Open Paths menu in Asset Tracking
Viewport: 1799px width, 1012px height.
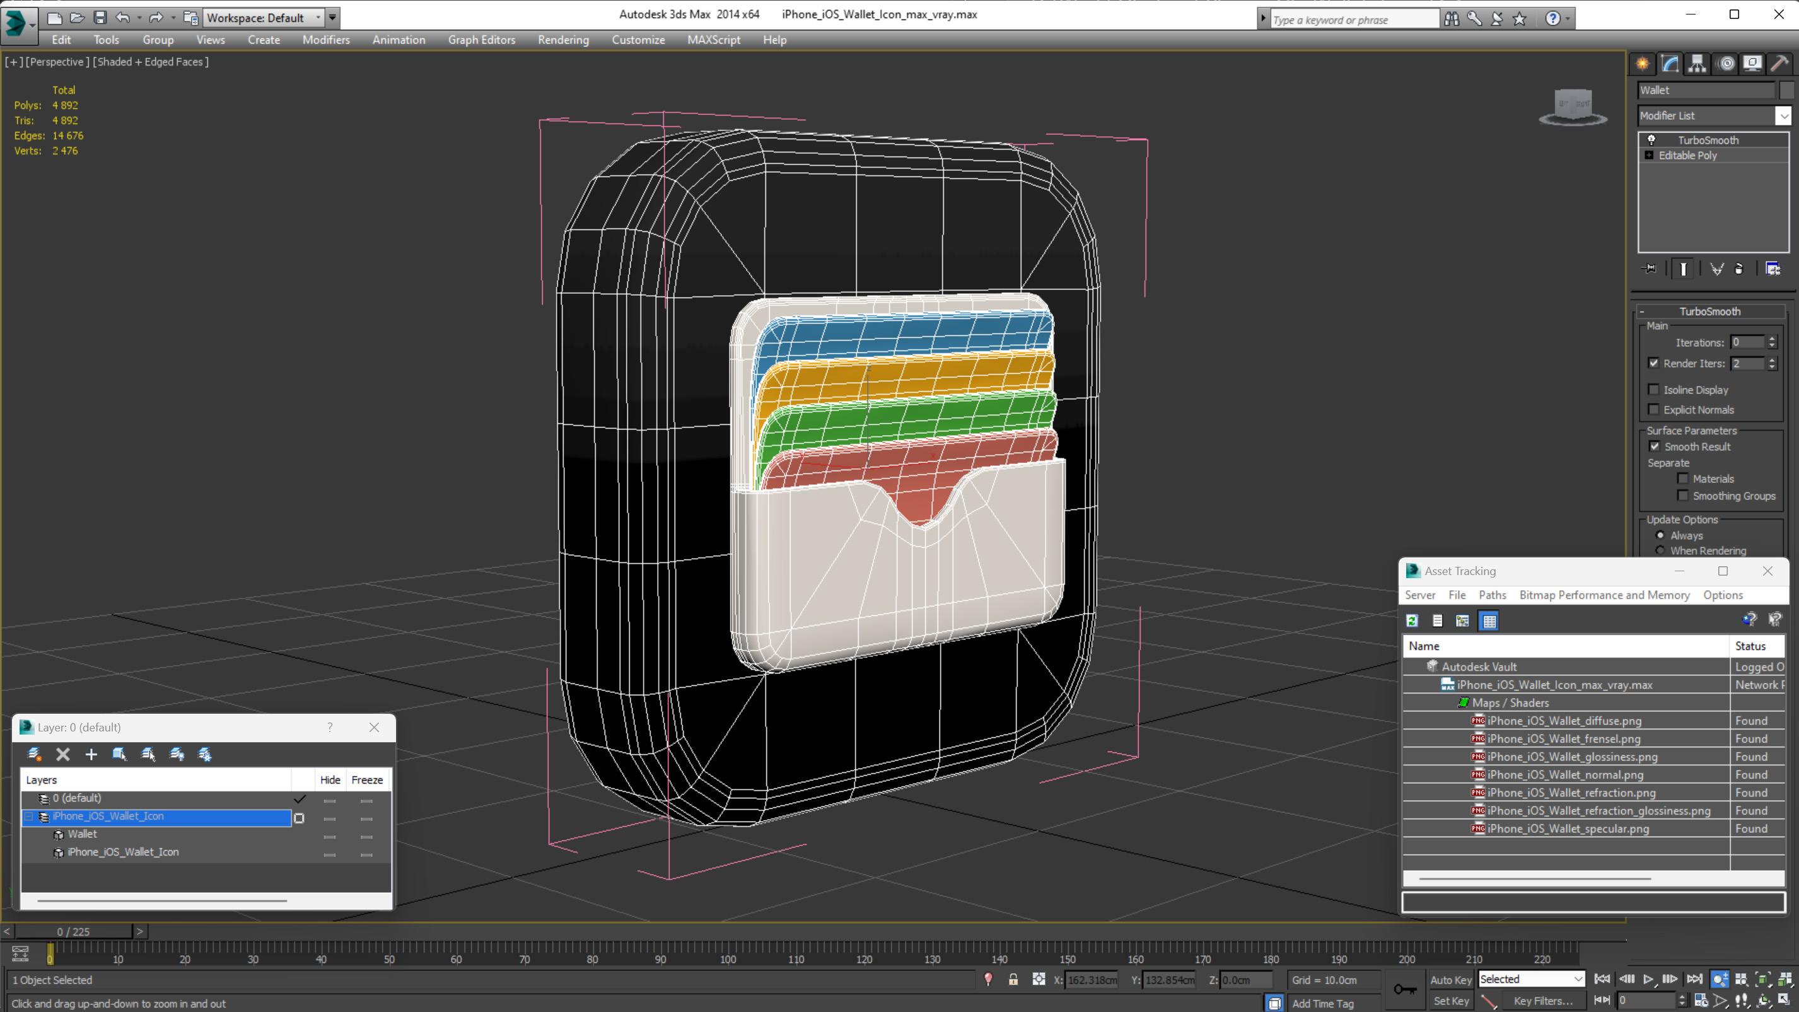pos(1493,595)
